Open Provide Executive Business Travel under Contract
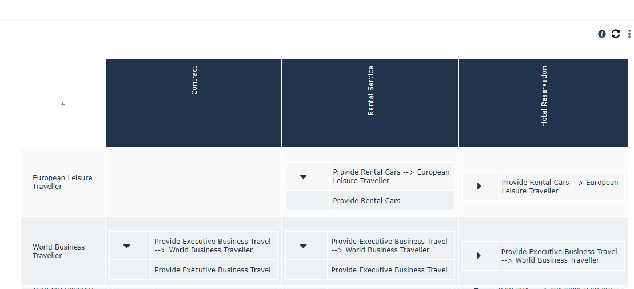The image size is (634, 289). (x=212, y=270)
